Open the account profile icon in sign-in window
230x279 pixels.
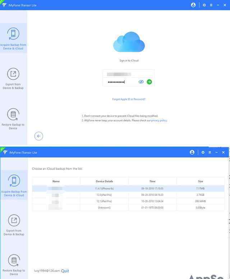(x=193, y=5)
